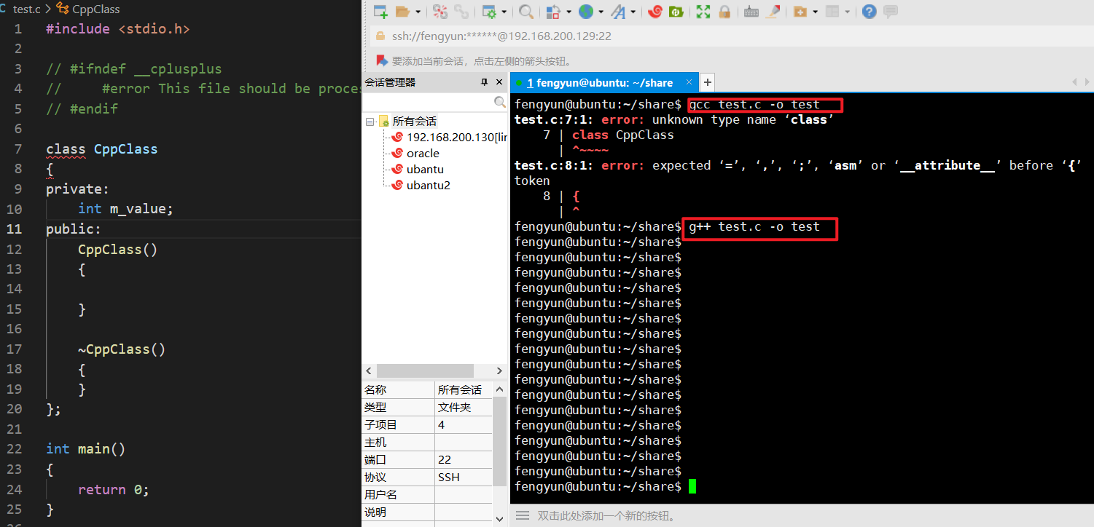This screenshot has height=527, width=1094.
Task: Click the globe encoding icon
Action: pyautogui.click(x=585, y=12)
